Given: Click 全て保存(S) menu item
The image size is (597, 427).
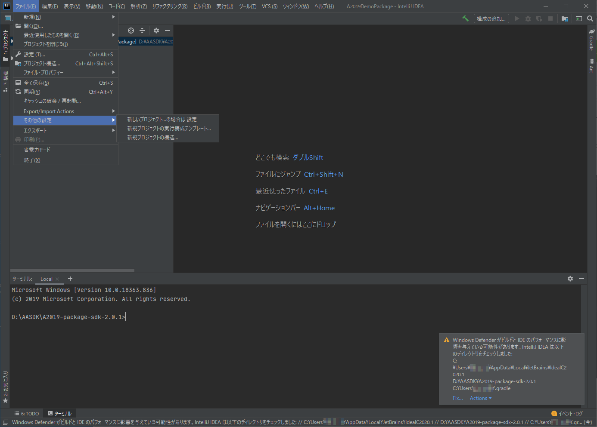Looking at the screenshot, I should [x=65, y=83].
